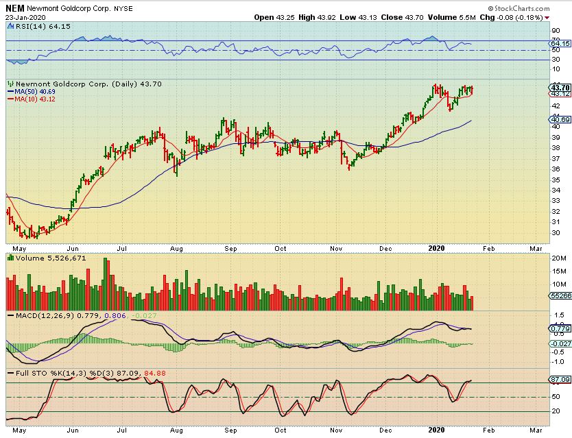Click the blue line marker before MA(50)
This screenshot has height=438, width=572.
point(10,92)
